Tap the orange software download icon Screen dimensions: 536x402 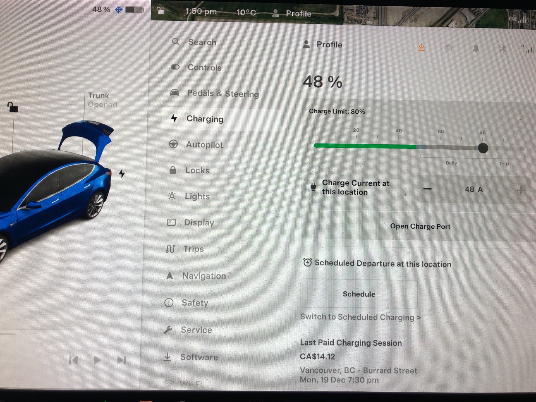tap(421, 47)
